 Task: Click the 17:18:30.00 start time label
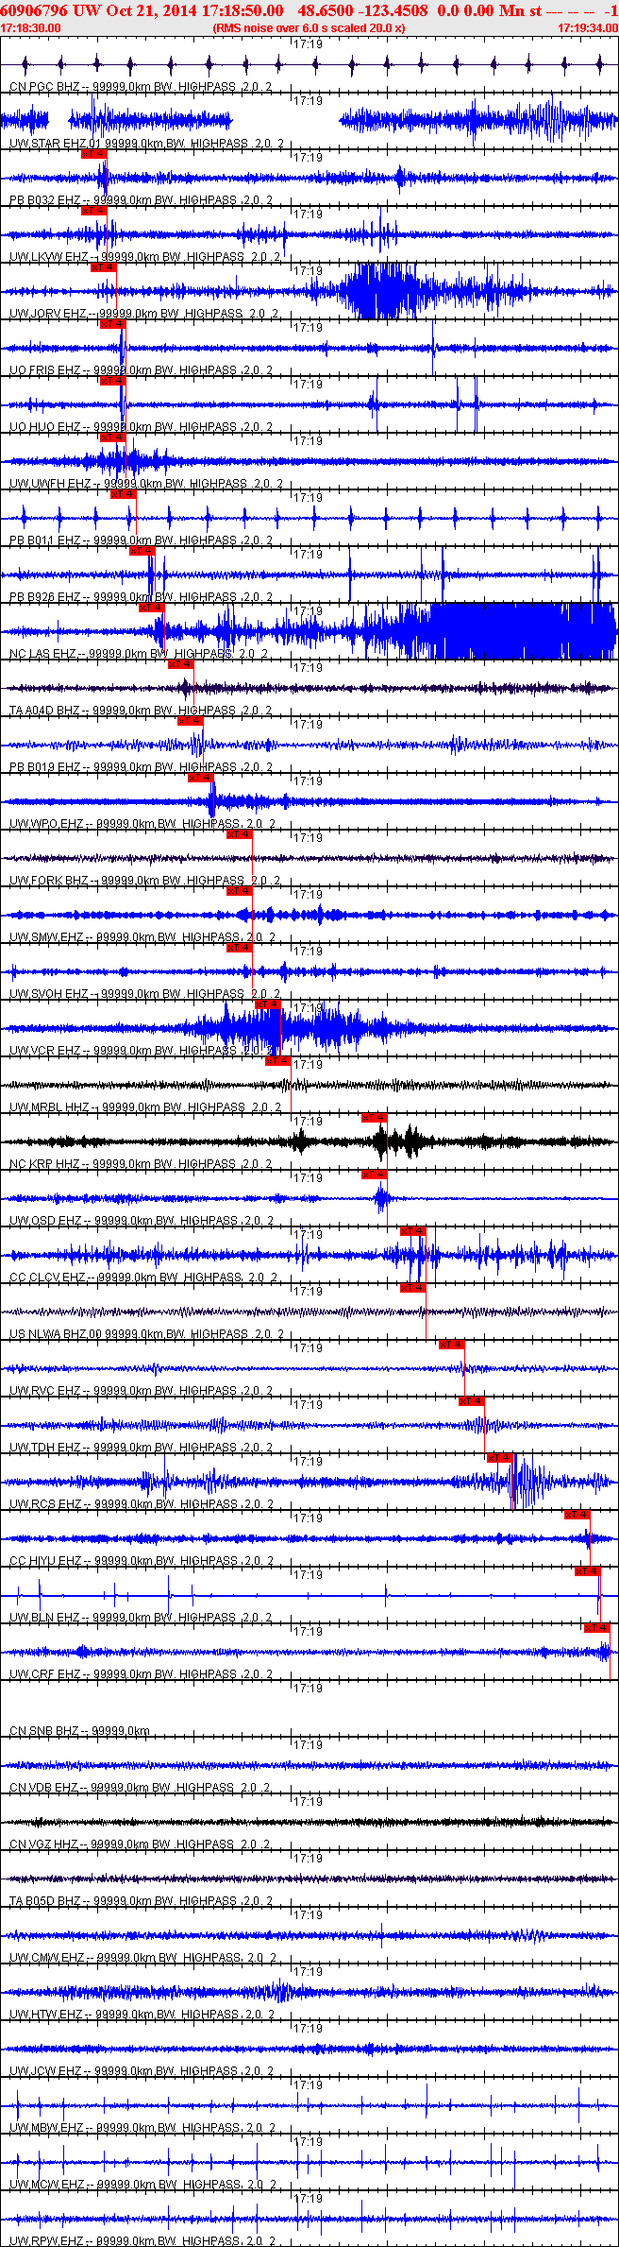(x=30, y=27)
